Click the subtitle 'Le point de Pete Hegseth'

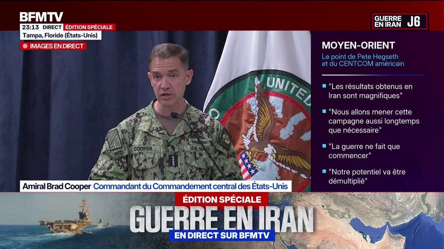[x=360, y=57]
